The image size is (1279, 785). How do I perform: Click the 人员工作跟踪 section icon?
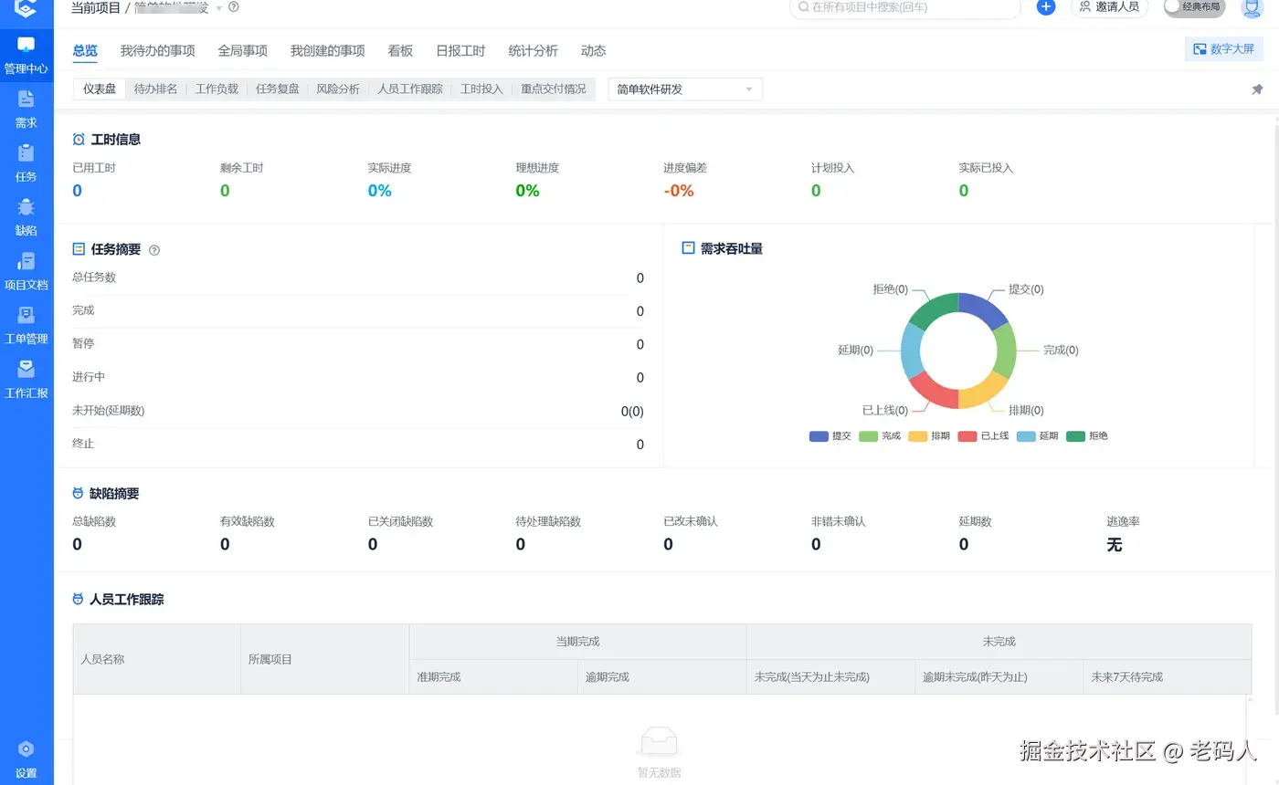pos(78,600)
